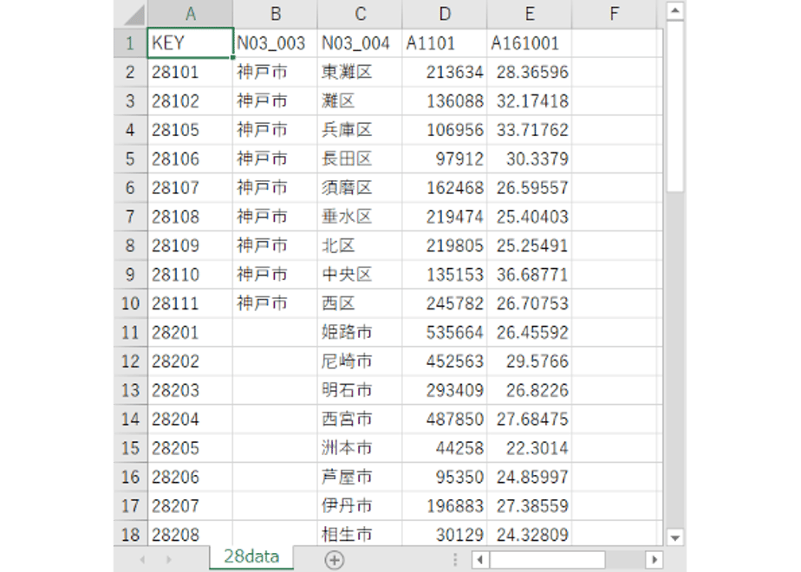This screenshot has width=801, height=572.
Task: Select cell containing 30129
Action: 445,534
